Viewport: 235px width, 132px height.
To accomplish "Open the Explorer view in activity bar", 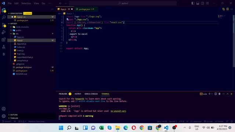I will coord(4,10).
